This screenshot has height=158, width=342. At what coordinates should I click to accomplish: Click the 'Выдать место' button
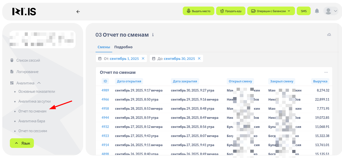[x=198, y=11]
